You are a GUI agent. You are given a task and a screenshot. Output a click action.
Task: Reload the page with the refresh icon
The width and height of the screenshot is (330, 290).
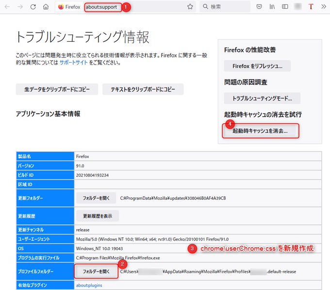tap(33, 7)
